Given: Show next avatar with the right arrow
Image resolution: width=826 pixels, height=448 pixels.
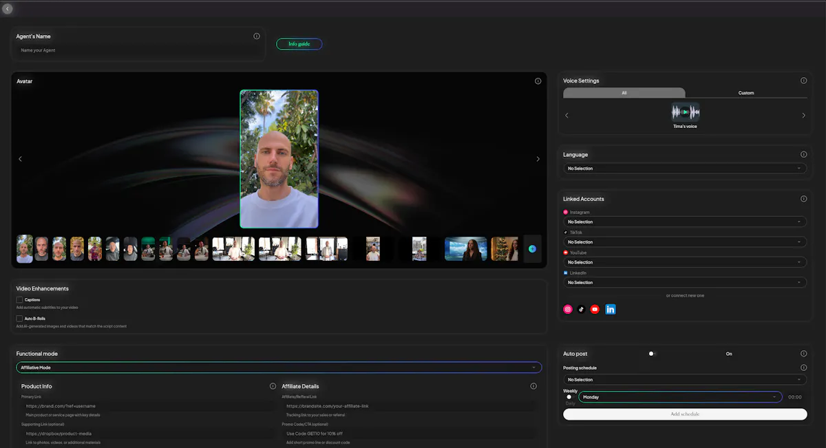Looking at the screenshot, I should pos(538,159).
